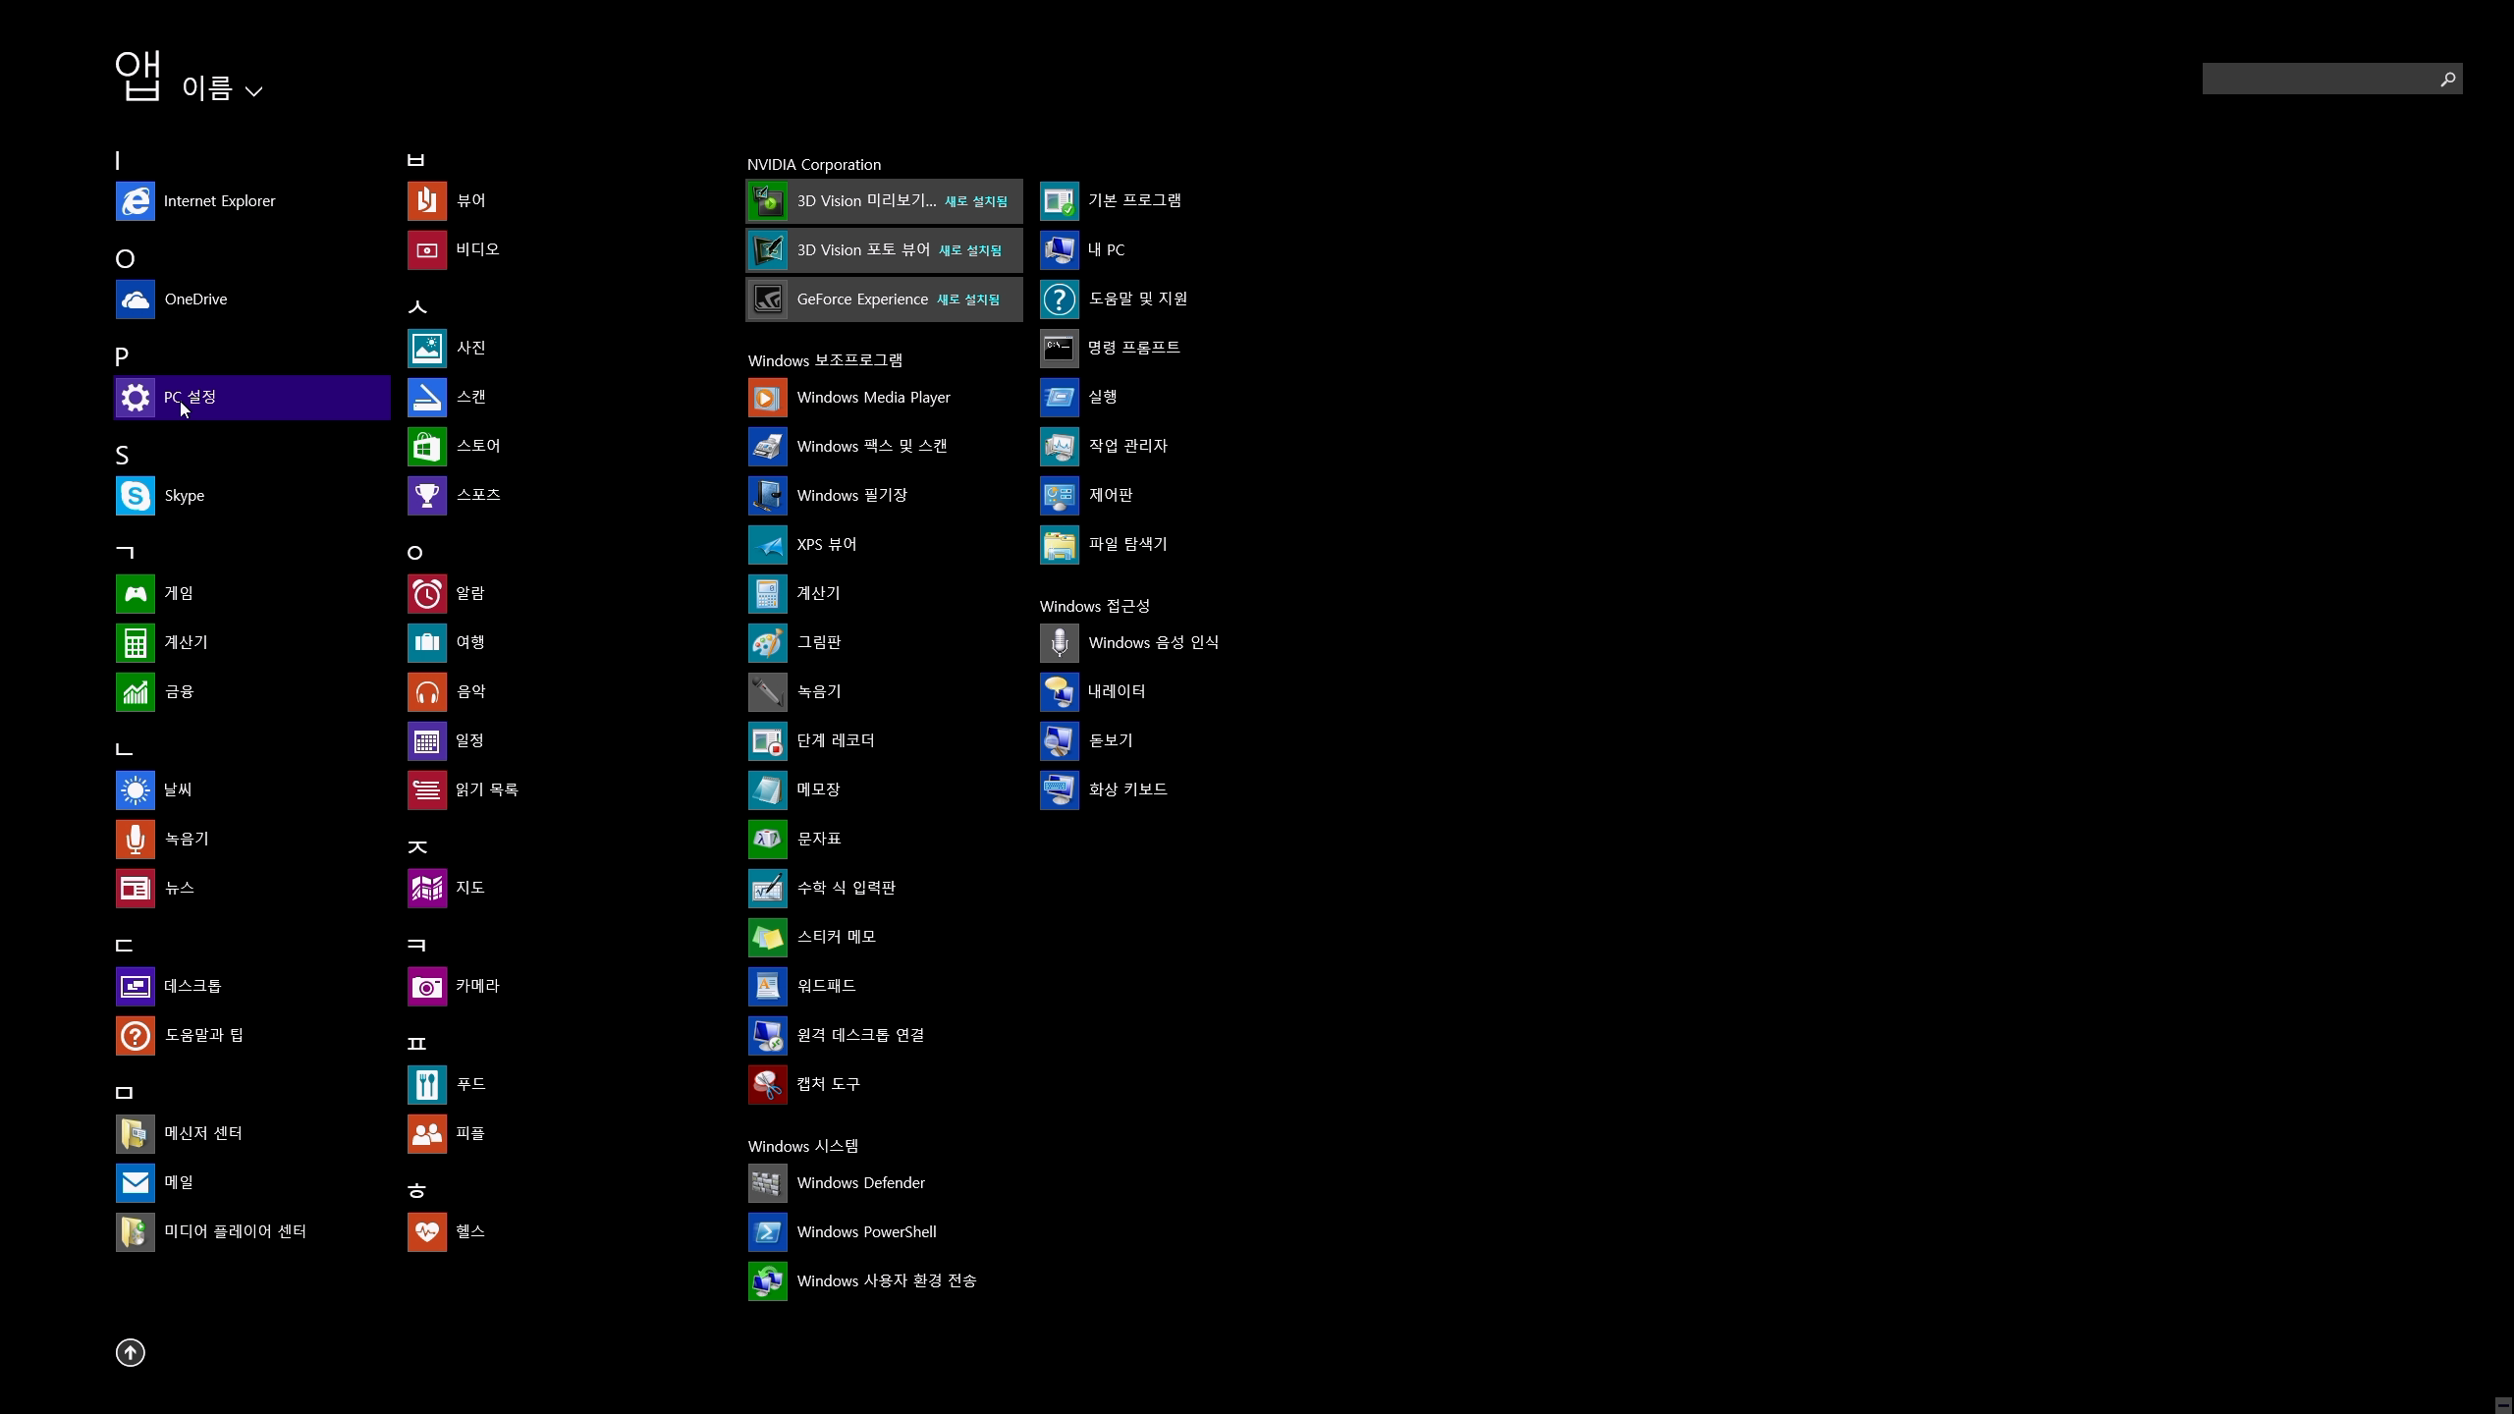Open the 메일 envelope icon
Screen dimensions: 2514x1414
[136, 1183]
